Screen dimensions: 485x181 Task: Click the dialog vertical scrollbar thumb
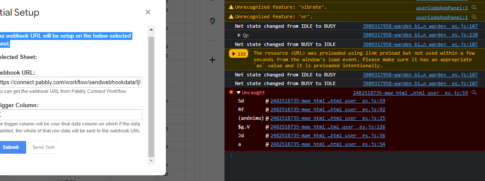(151, 97)
